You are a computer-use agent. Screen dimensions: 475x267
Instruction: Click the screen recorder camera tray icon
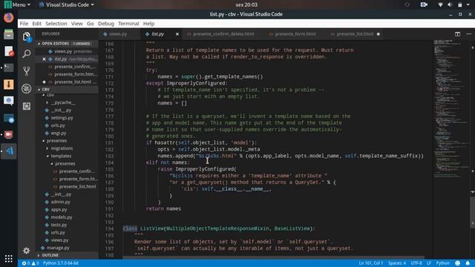coord(424,4)
